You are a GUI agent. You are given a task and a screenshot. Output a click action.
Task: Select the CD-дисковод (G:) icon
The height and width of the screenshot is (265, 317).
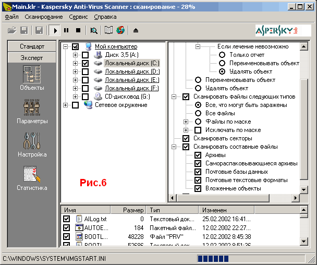point(98,97)
